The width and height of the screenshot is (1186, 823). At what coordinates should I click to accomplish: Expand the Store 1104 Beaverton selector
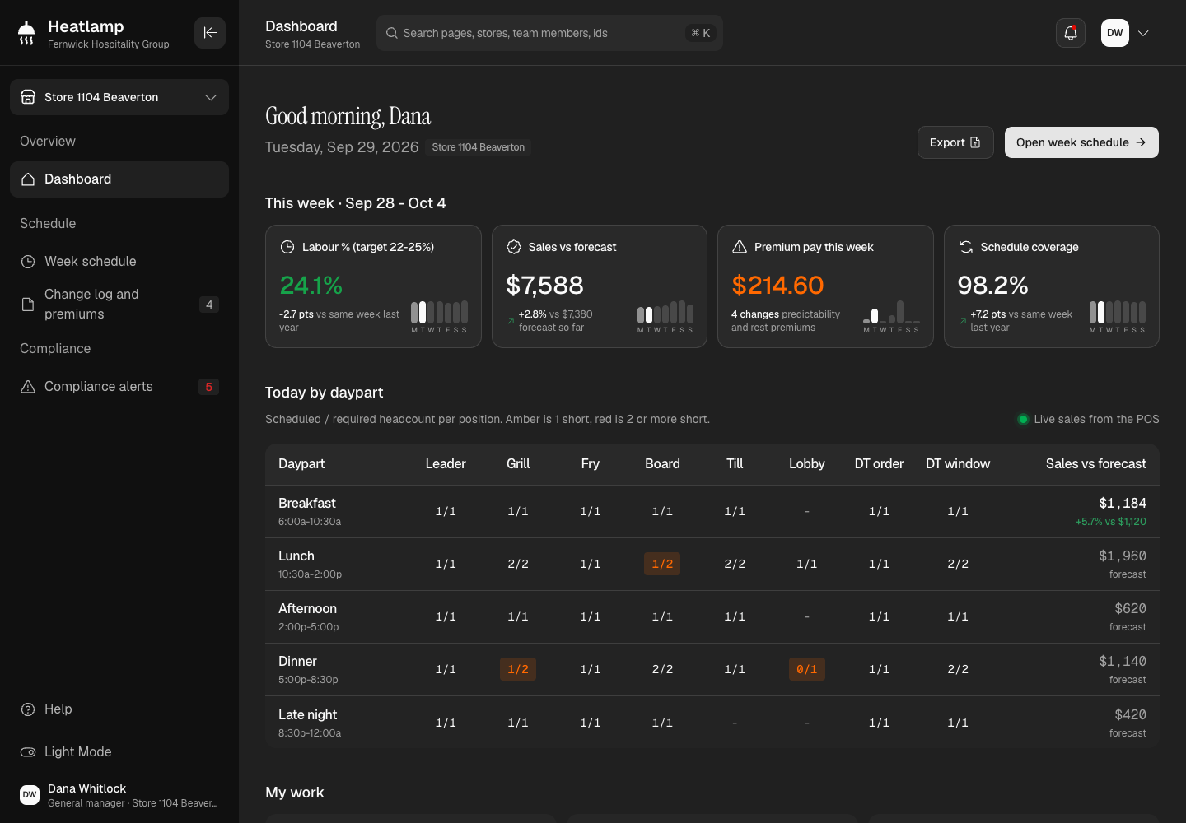coord(119,97)
